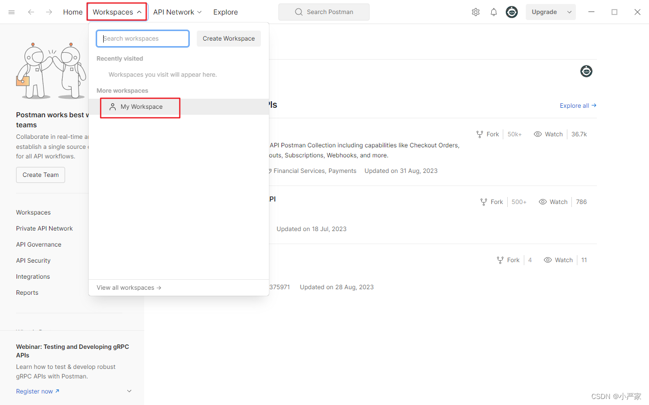Follow the Explore all link
649x405 pixels.
point(578,106)
